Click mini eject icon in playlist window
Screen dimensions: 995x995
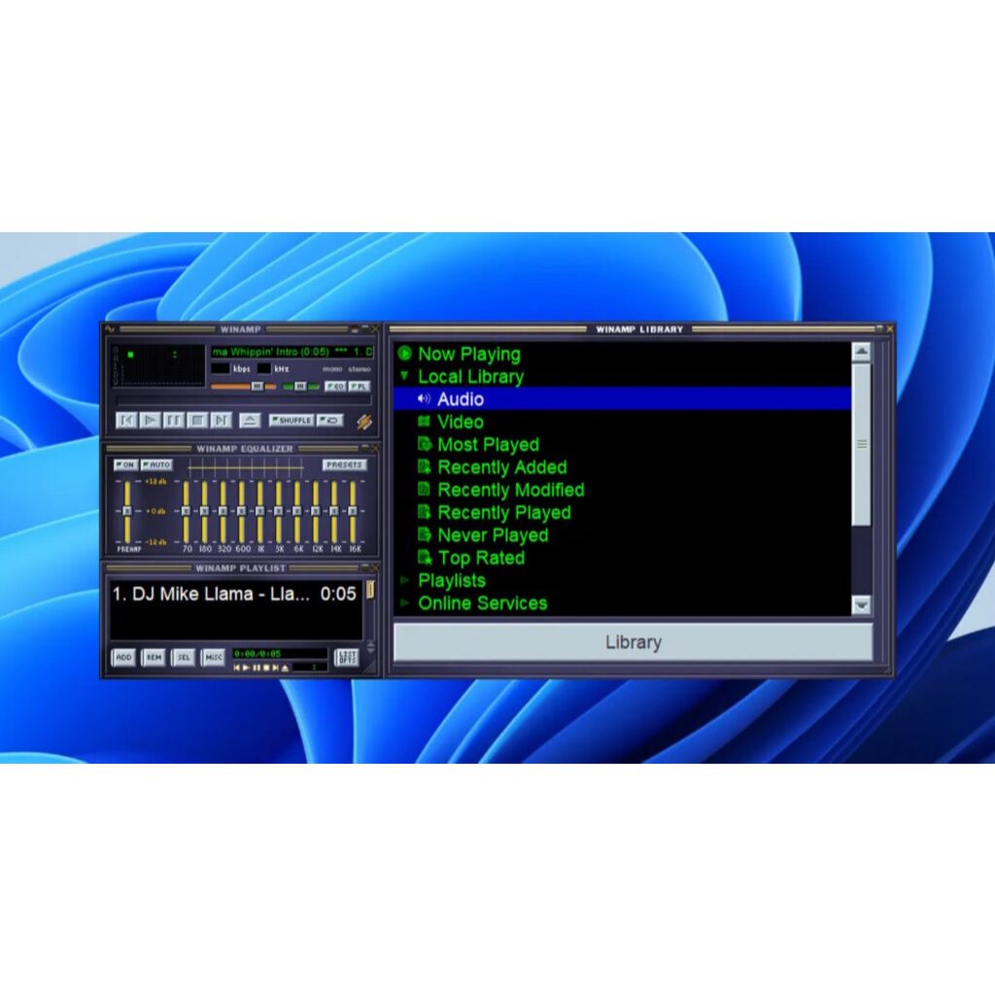[285, 668]
